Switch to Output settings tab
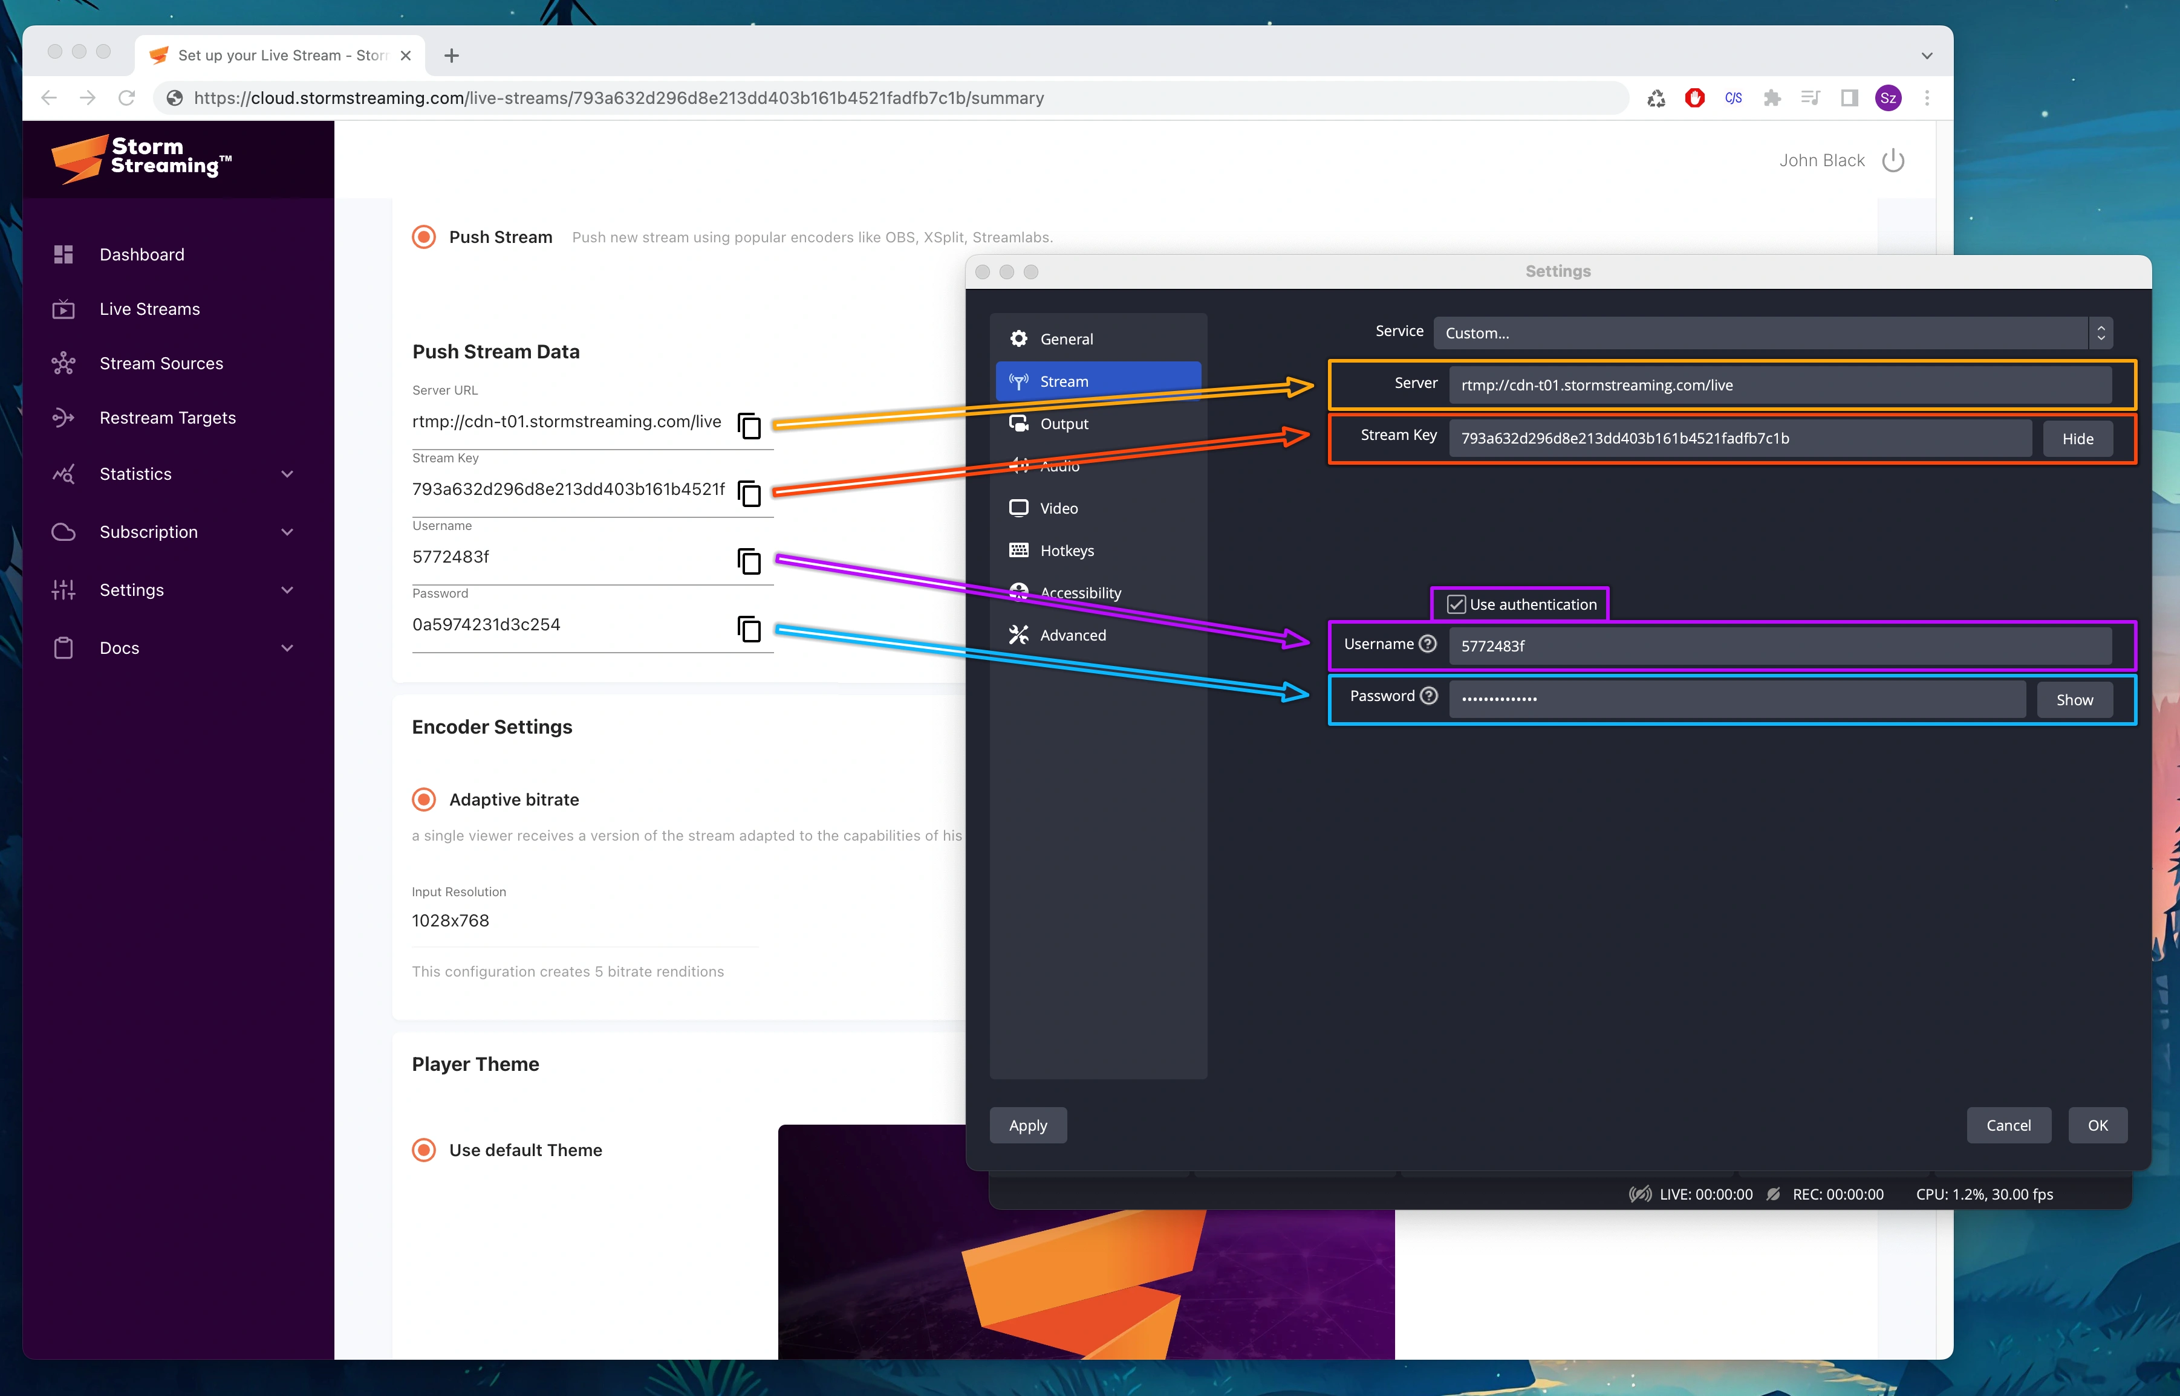Image resolution: width=2180 pixels, height=1396 pixels. pyautogui.click(x=1064, y=424)
